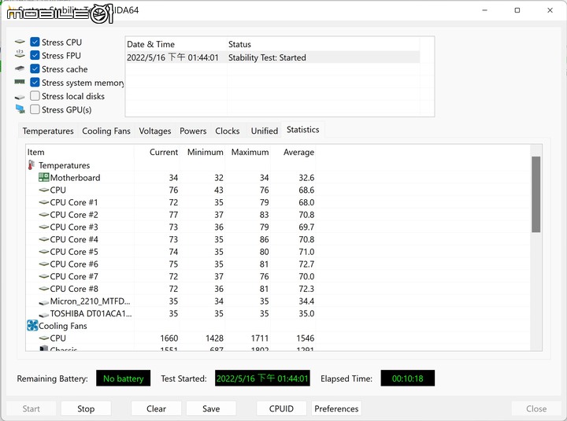This screenshot has width=567, height=421.
Task: Select the CPU Core #4 row text
Action: pyautogui.click(x=74, y=239)
